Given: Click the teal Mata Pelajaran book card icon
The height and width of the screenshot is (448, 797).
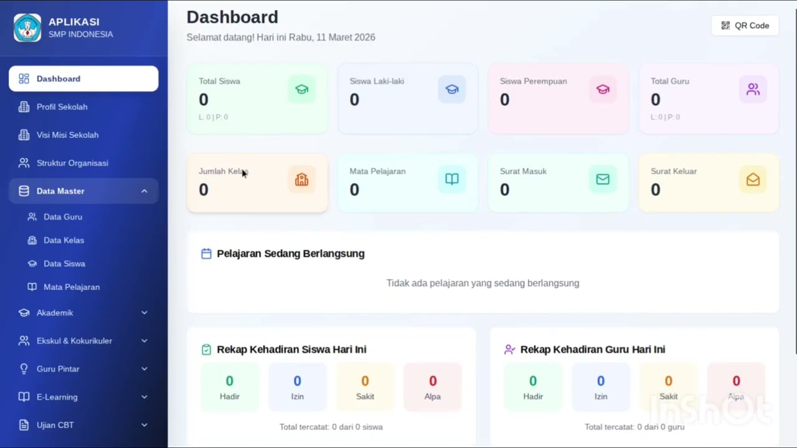Looking at the screenshot, I should pyautogui.click(x=452, y=179).
